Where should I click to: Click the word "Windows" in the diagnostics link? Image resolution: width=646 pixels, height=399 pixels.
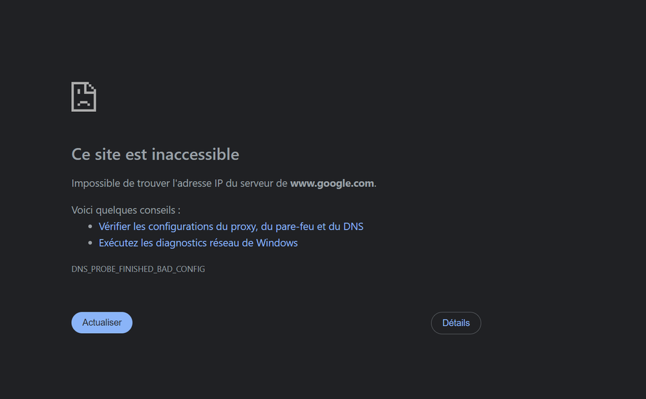277,243
